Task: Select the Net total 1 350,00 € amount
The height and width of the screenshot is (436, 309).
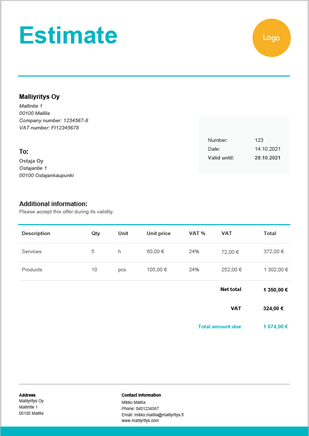Action: [275, 290]
